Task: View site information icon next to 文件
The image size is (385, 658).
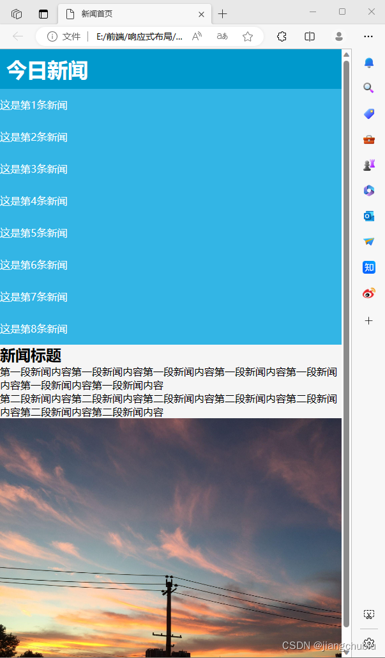Action: 52,36
